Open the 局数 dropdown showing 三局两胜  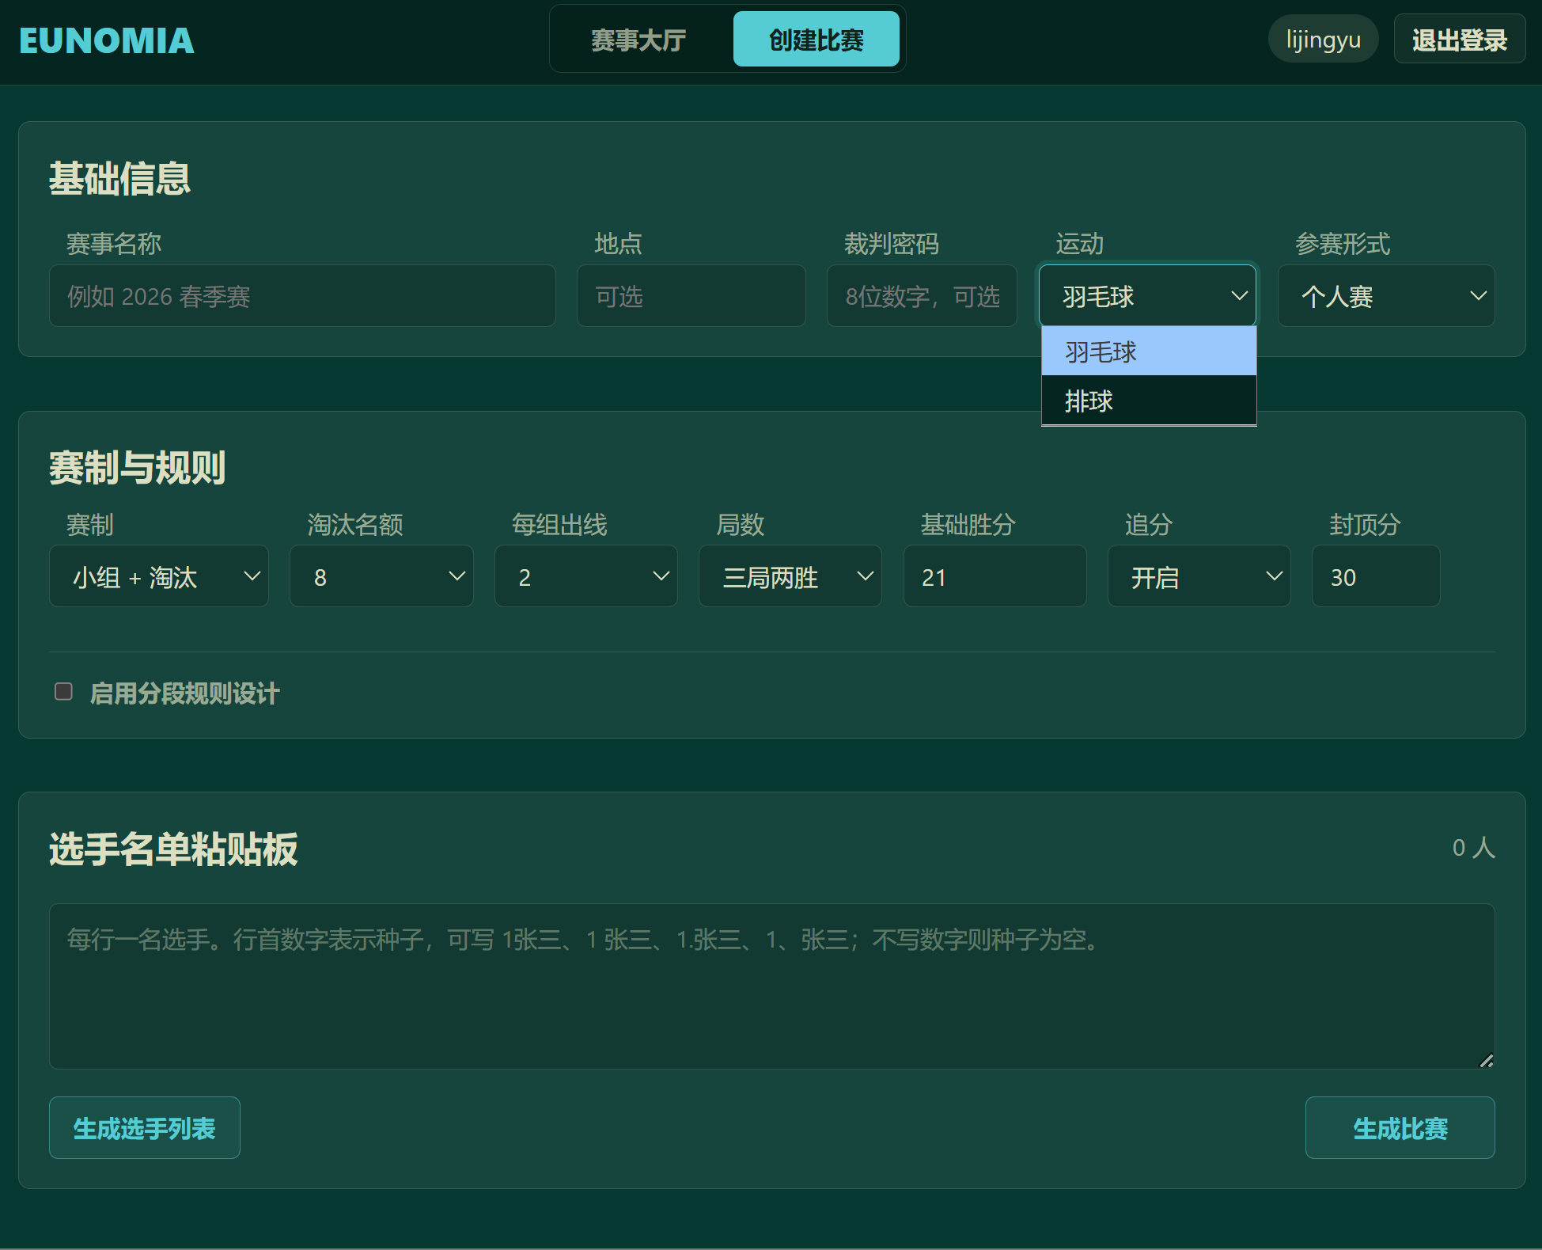[x=790, y=576]
